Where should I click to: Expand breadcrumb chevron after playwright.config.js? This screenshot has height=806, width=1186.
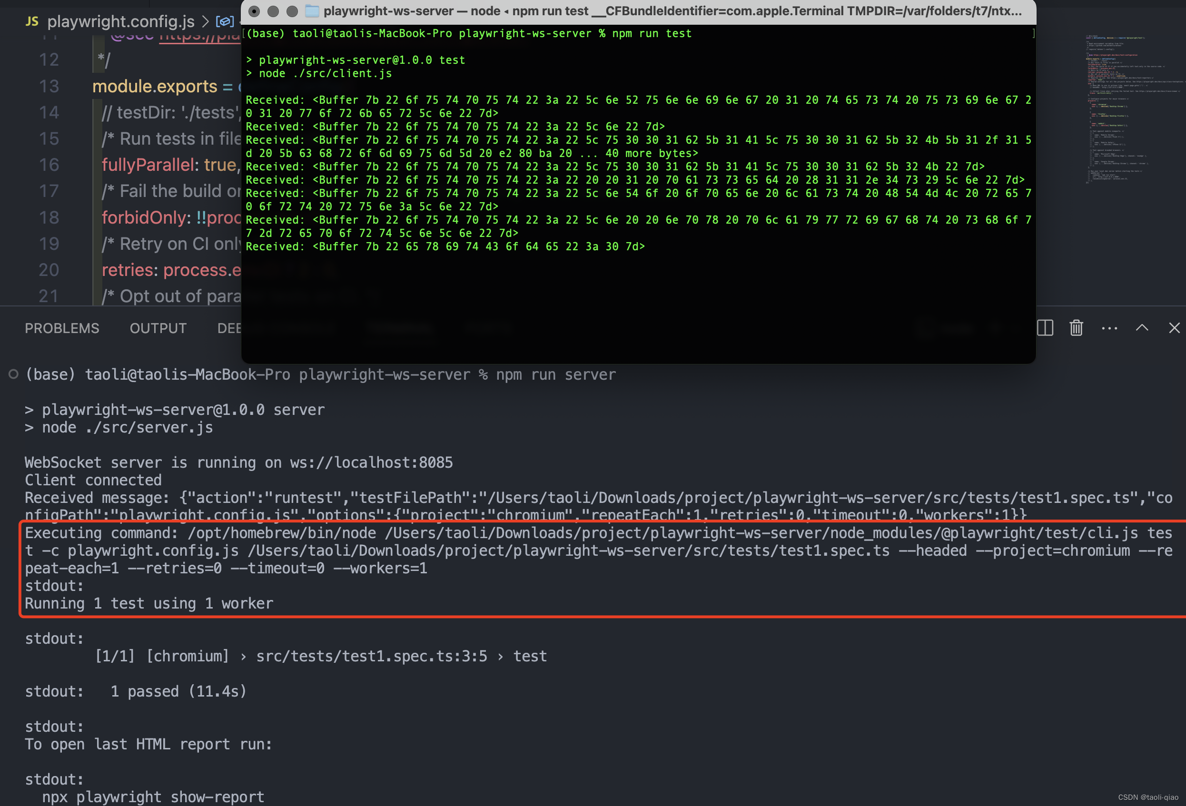[x=205, y=21]
